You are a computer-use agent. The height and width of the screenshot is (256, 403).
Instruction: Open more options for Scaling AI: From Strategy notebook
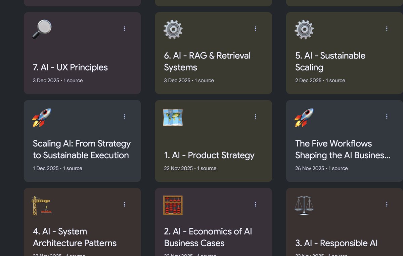pyautogui.click(x=124, y=116)
